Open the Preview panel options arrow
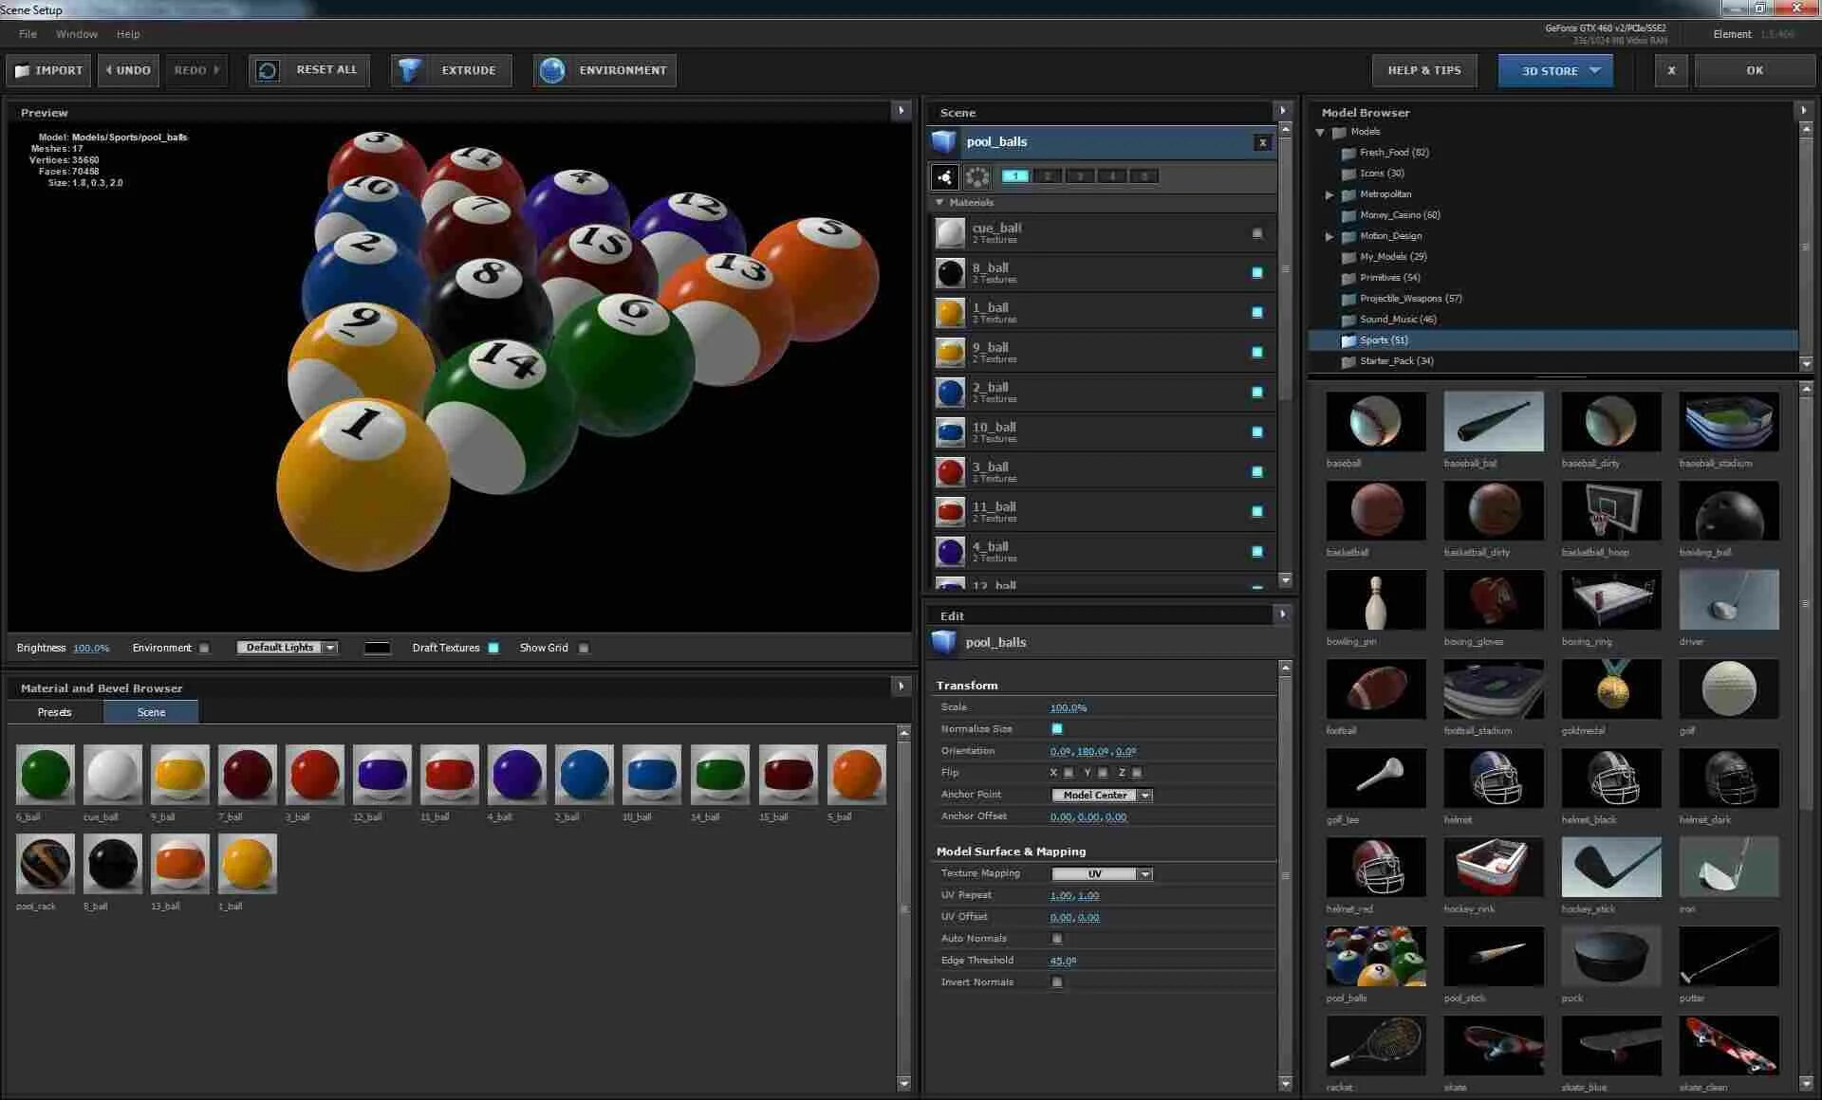 [902, 111]
